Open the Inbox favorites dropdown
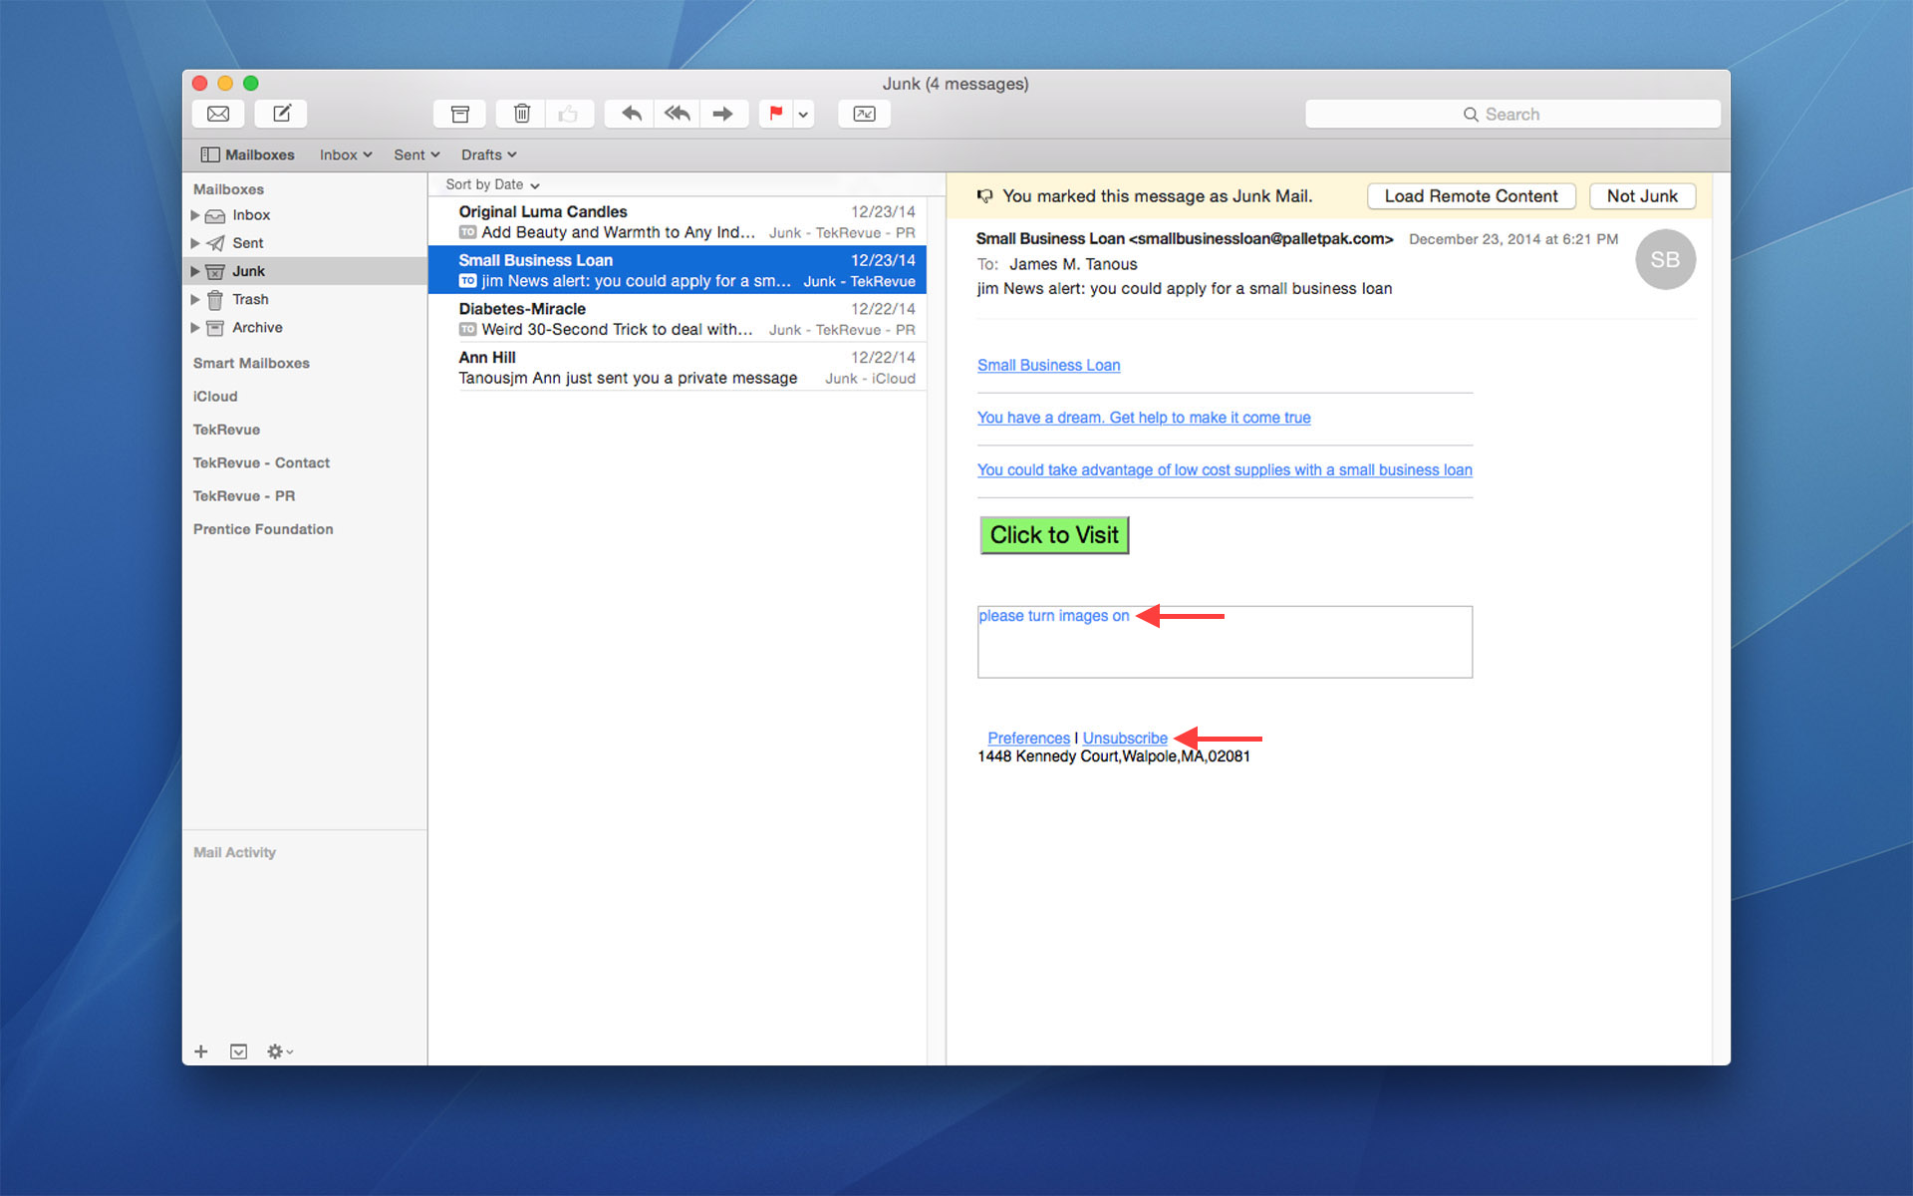This screenshot has width=1913, height=1196. [x=346, y=154]
